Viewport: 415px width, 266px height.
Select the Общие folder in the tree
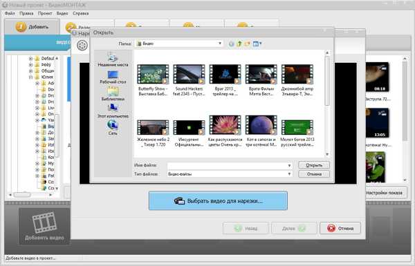(x=45, y=71)
